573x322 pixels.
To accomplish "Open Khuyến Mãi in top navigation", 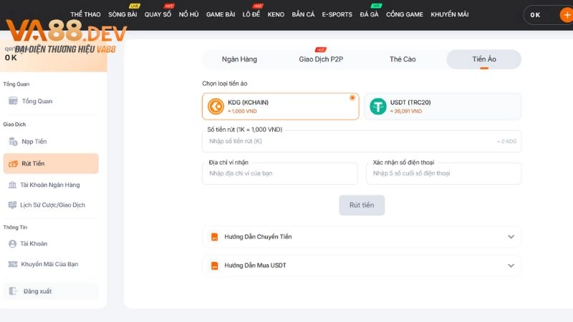I will [x=449, y=14].
